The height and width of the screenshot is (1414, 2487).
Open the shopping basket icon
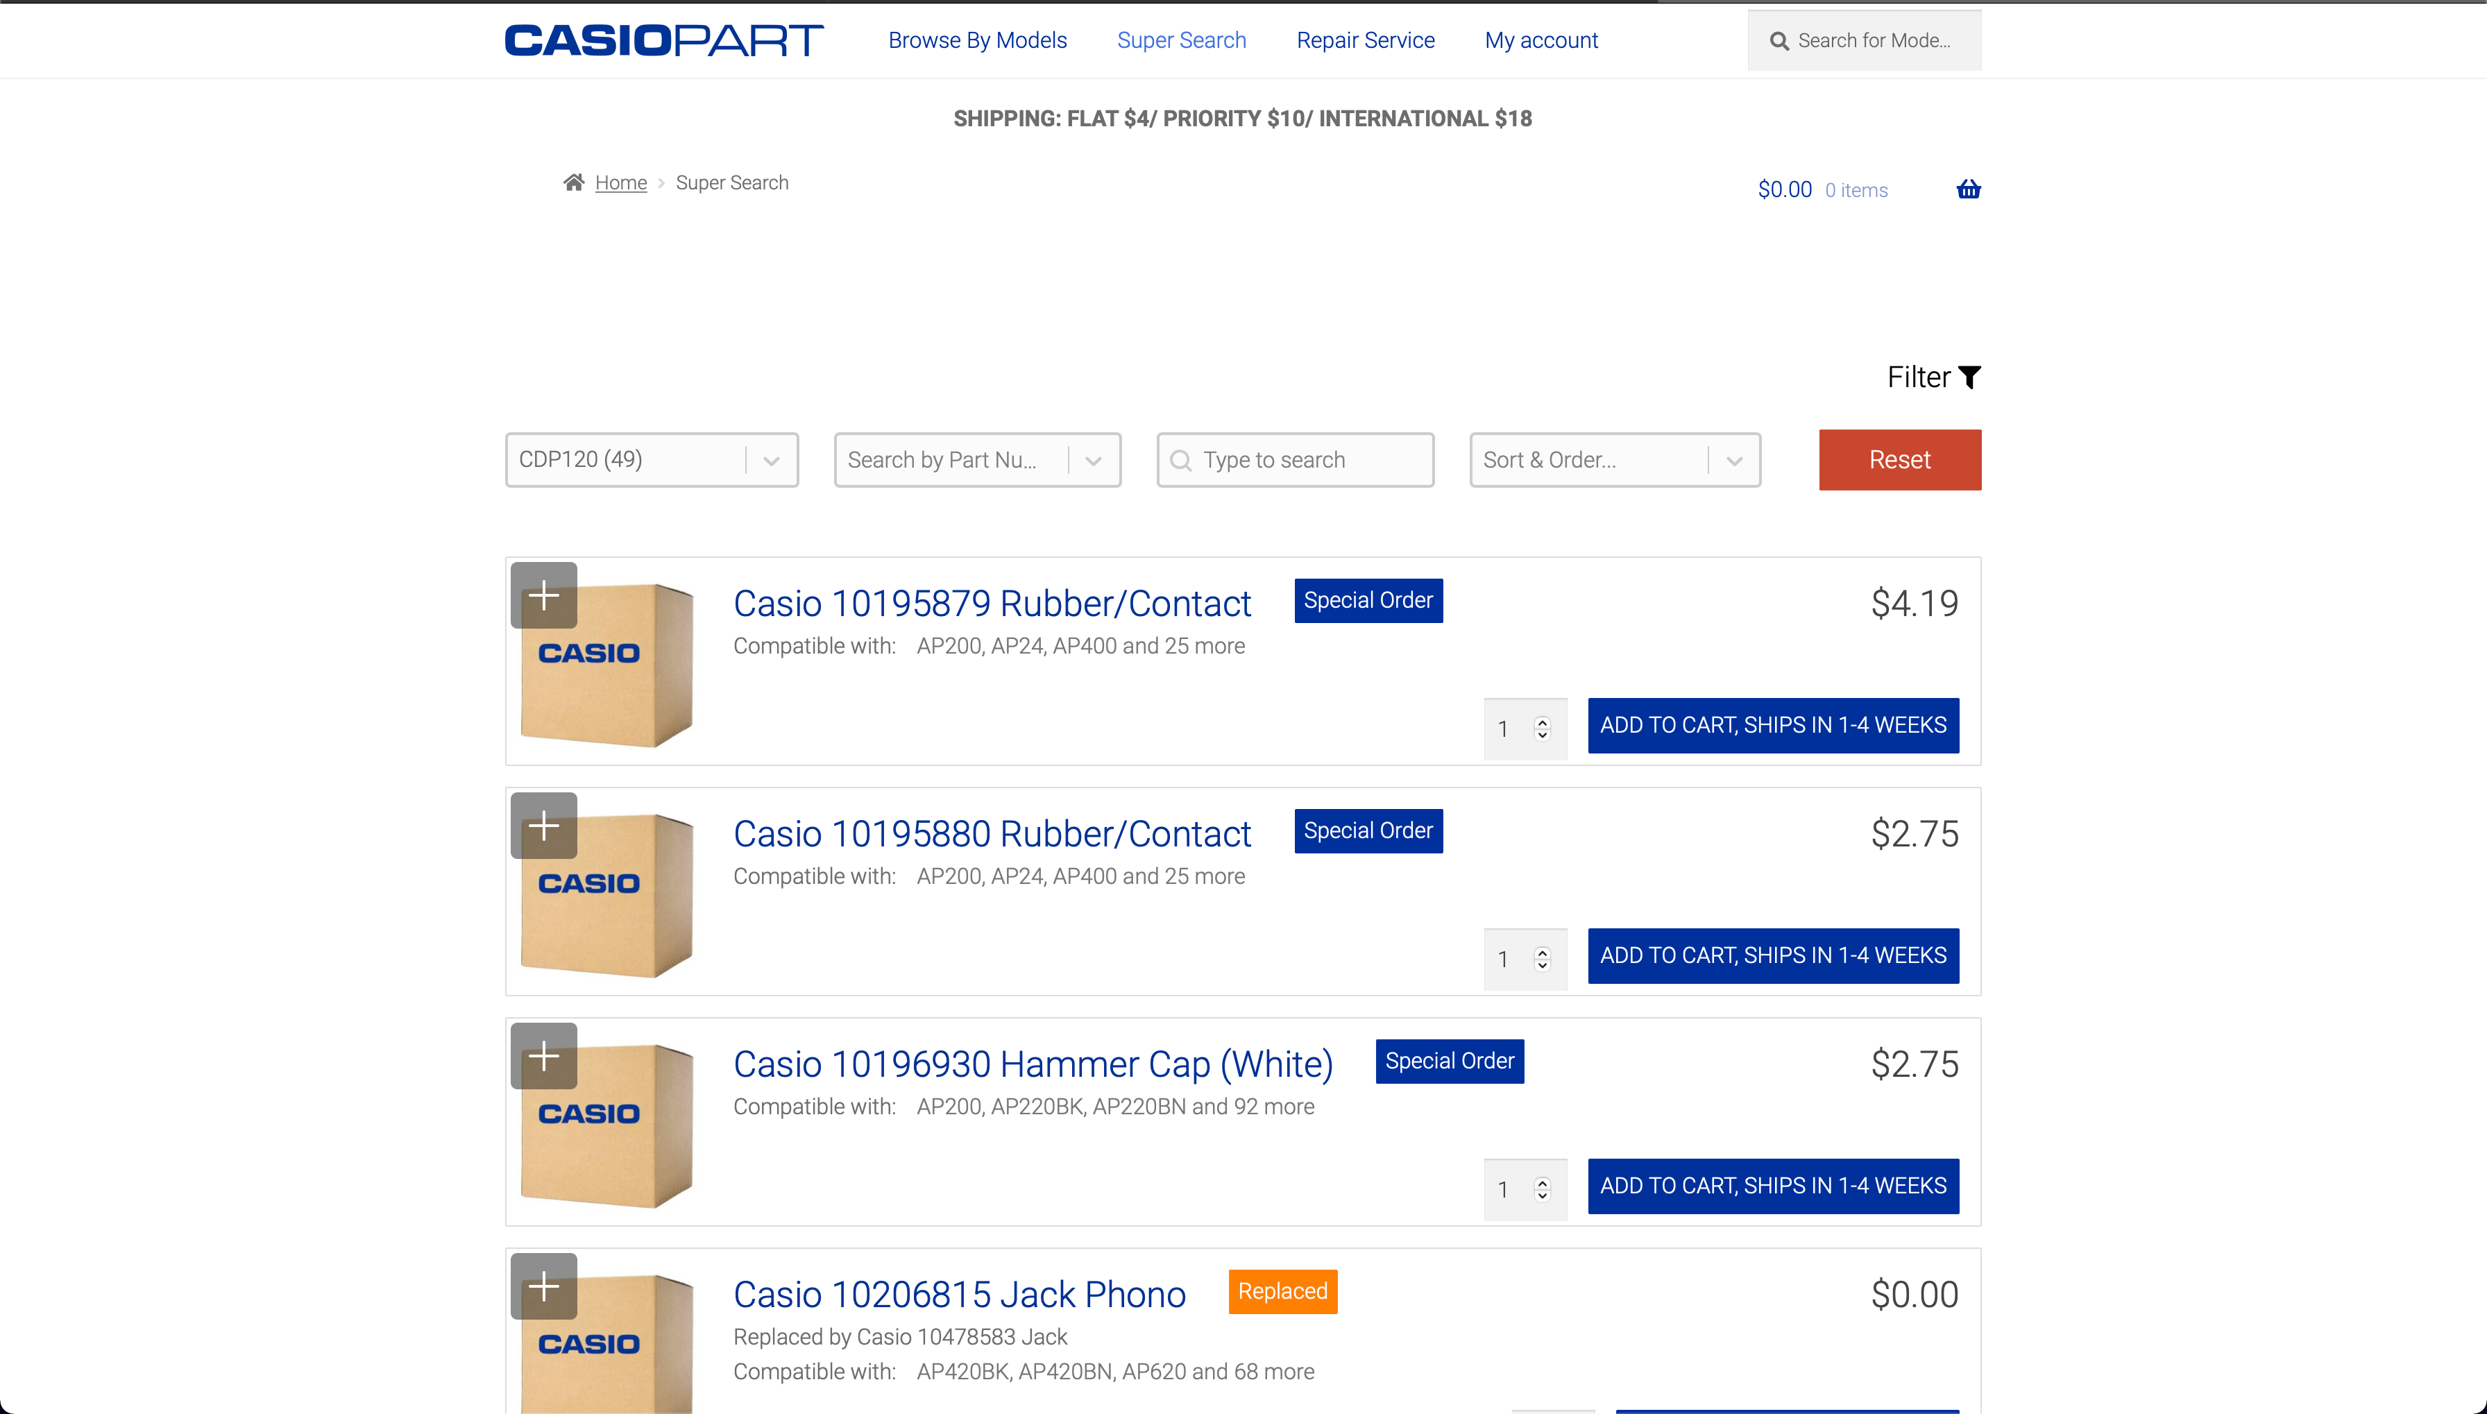pos(1967,189)
